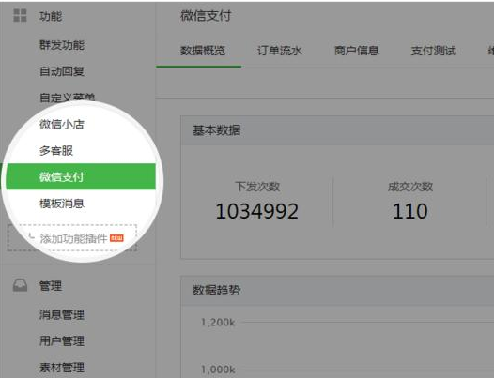Image resolution: width=494 pixels, height=378 pixels.
Task: Click the 1,200k axis label
Action: coord(218,323)
